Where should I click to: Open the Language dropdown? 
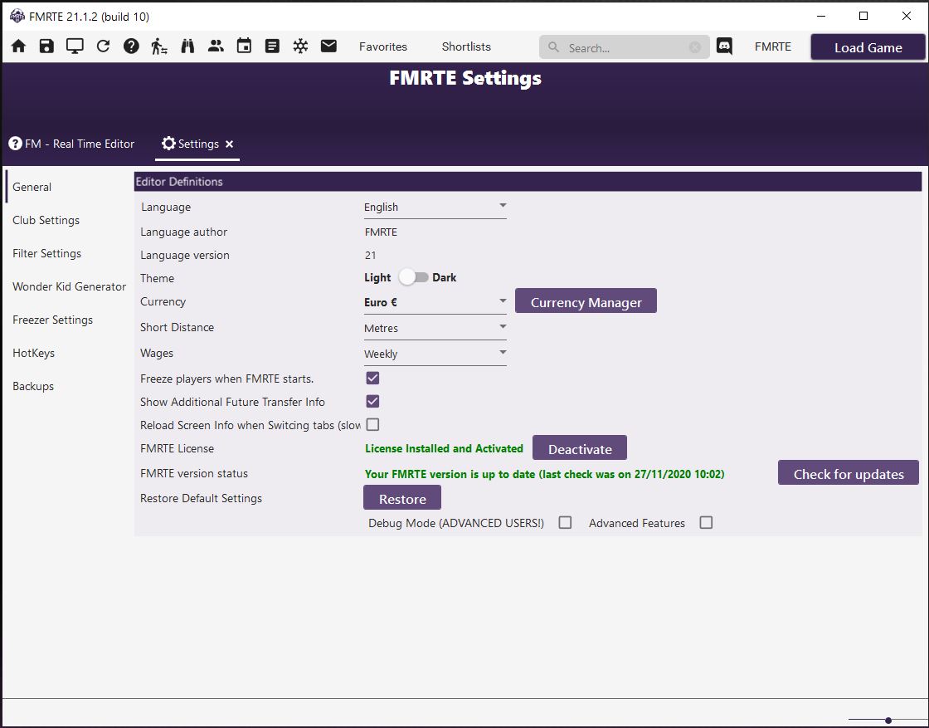pos(435,207)
